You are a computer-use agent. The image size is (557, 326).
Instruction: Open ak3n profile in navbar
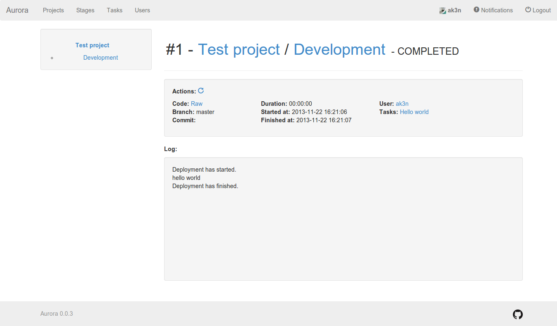pos(454,10)
